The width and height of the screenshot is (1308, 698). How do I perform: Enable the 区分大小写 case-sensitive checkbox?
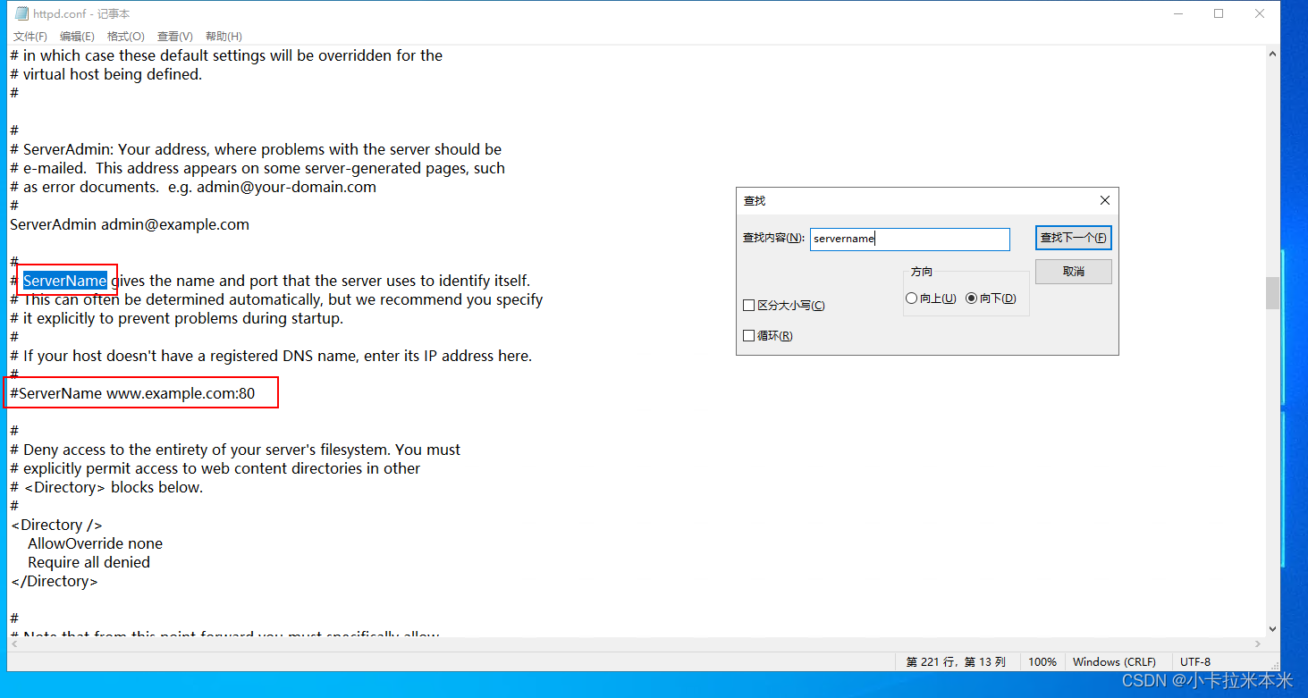click(749, 305)
